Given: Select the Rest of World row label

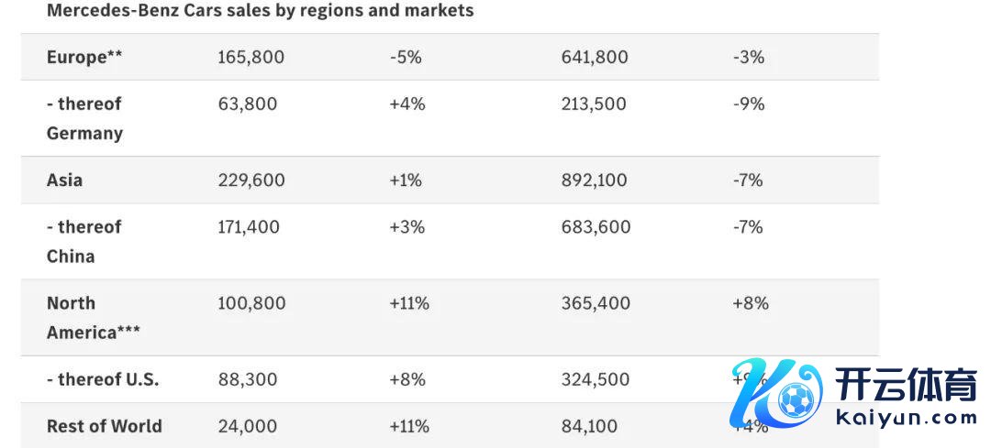Looking at the screenshot, I should click(x=105, y=426).
